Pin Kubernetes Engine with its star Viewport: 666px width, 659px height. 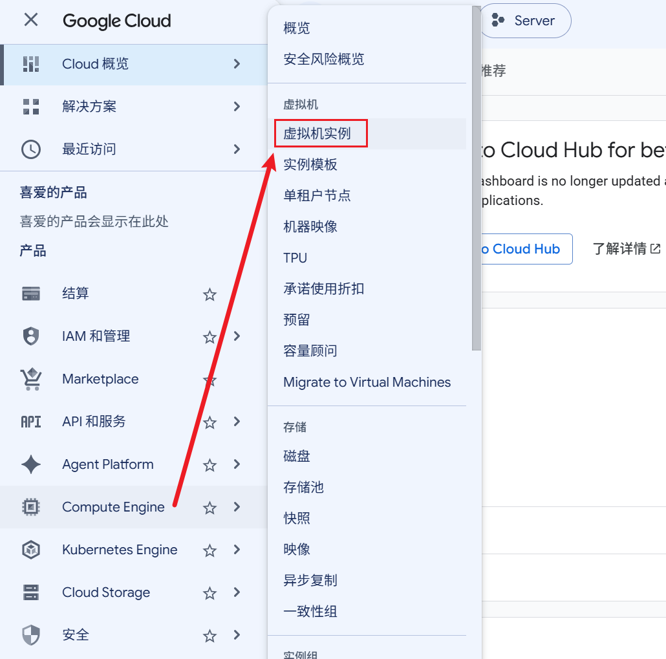pyautogui.click(x=210, y=550)
